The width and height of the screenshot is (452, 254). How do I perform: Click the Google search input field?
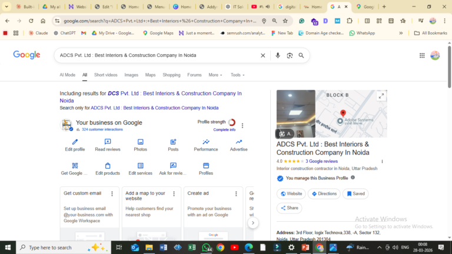click(x=156, y=55)
